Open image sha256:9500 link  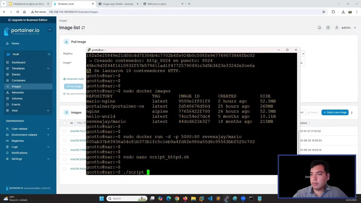[78, 140]
